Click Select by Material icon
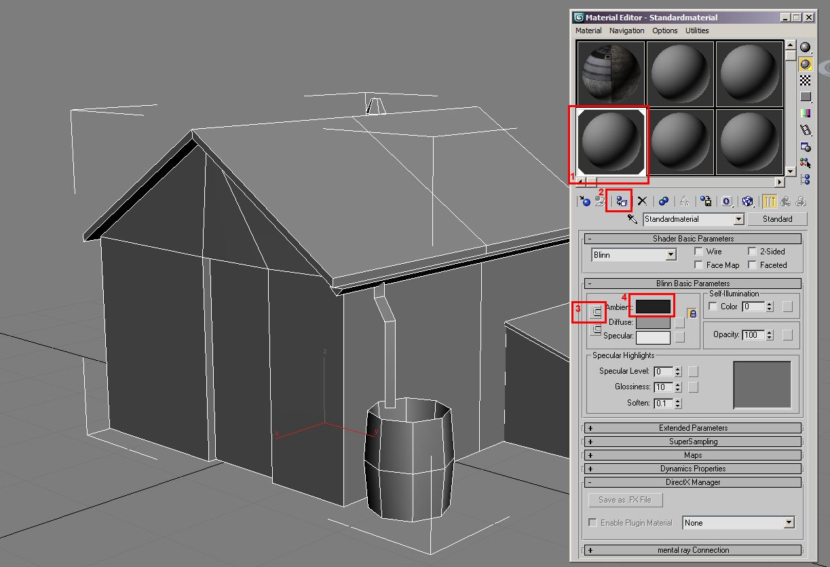Screen dimensions: 830x567 coord(806,163)
